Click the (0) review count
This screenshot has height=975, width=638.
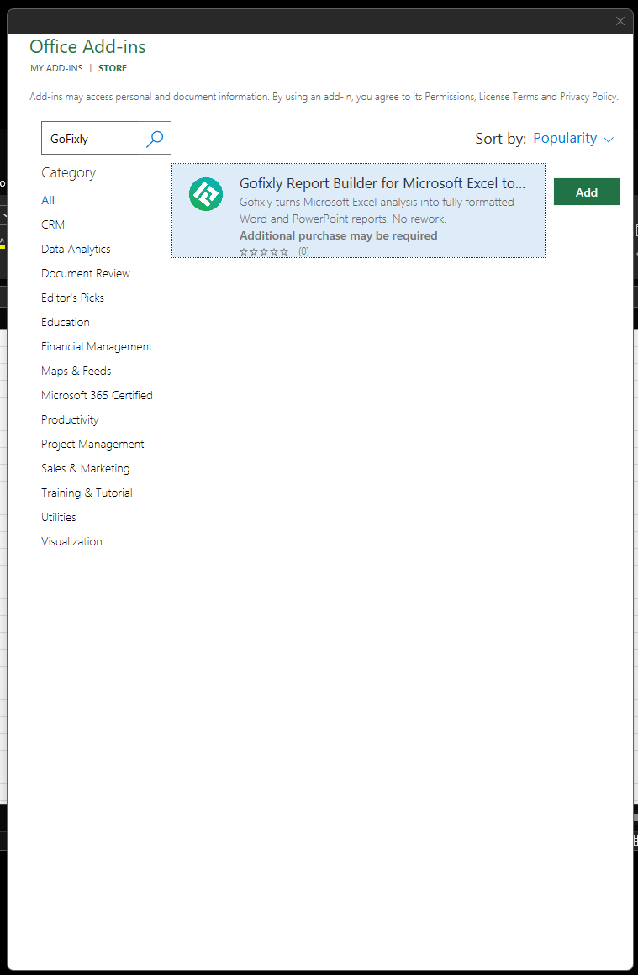(x=303, y=252)
